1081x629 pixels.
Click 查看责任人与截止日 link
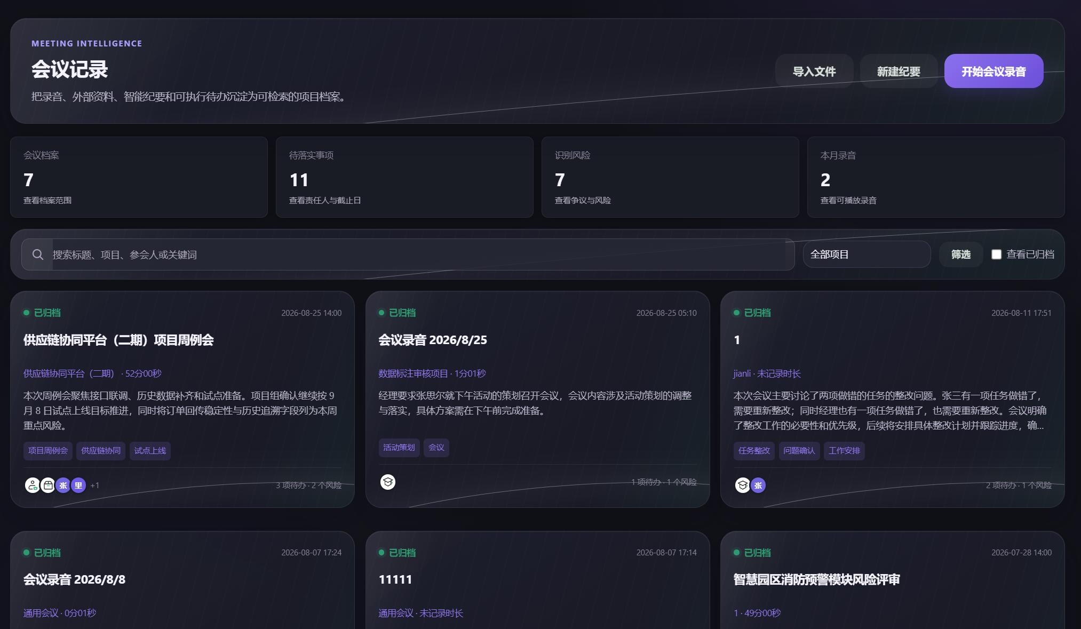325,201
